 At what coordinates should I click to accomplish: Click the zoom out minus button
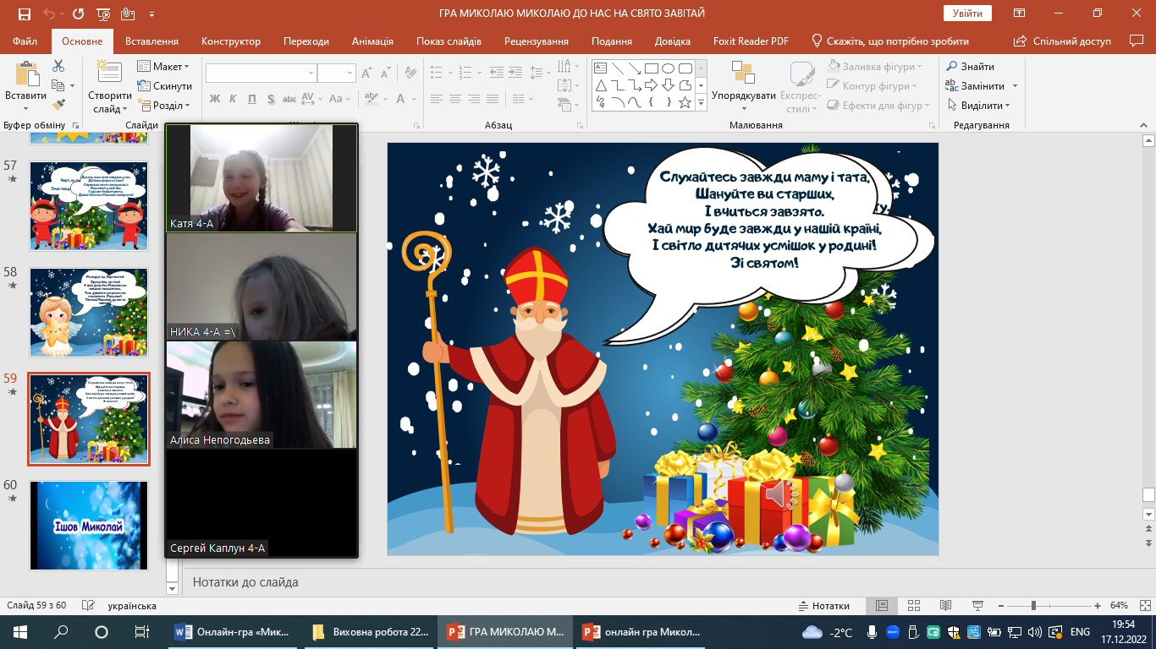coord(1003,606)
